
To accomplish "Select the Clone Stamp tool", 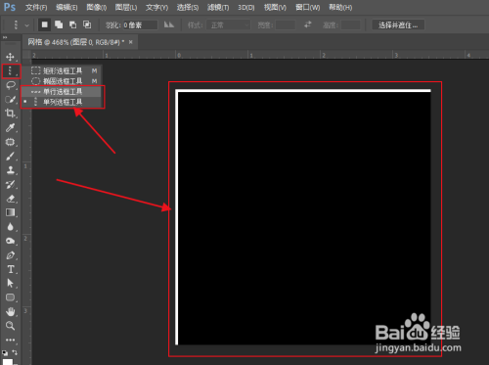I will (10, 170).
